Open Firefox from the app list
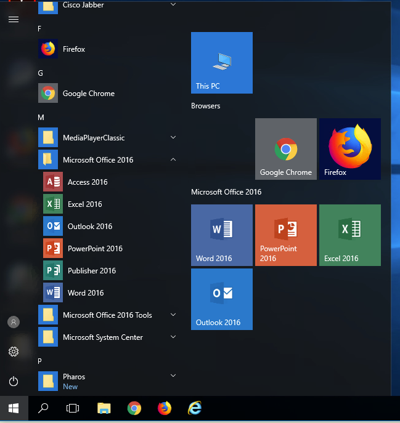The height and width of the screenshot is (423, 400). tap(107, 49)
